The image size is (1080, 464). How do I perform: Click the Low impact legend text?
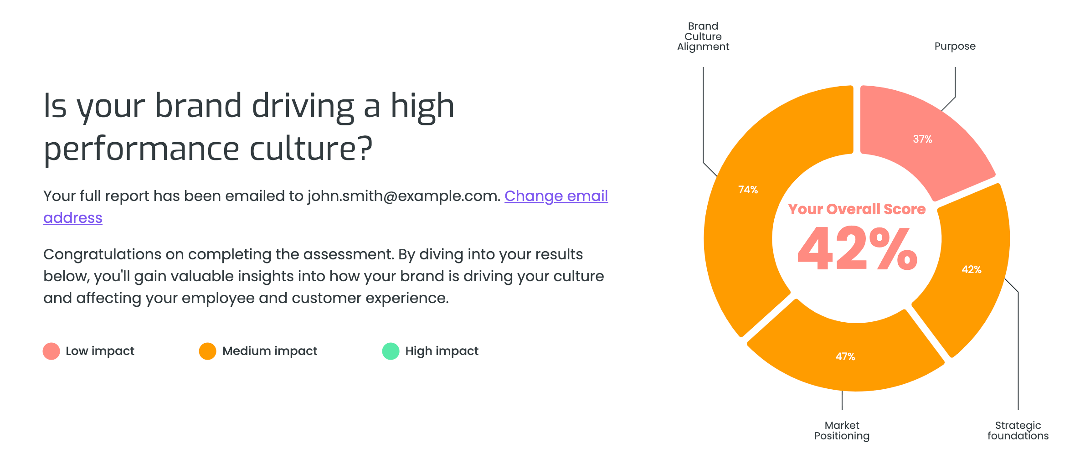click(x=100, y=351)
